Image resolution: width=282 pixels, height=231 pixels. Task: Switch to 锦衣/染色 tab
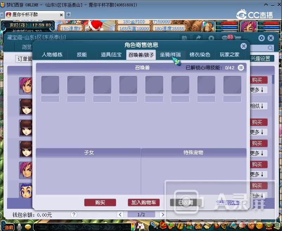coord(200,55)
